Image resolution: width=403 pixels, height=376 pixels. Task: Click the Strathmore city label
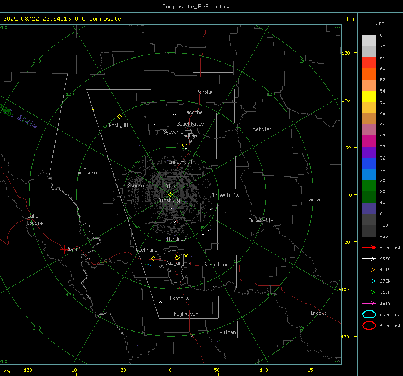tap(218, 265)
